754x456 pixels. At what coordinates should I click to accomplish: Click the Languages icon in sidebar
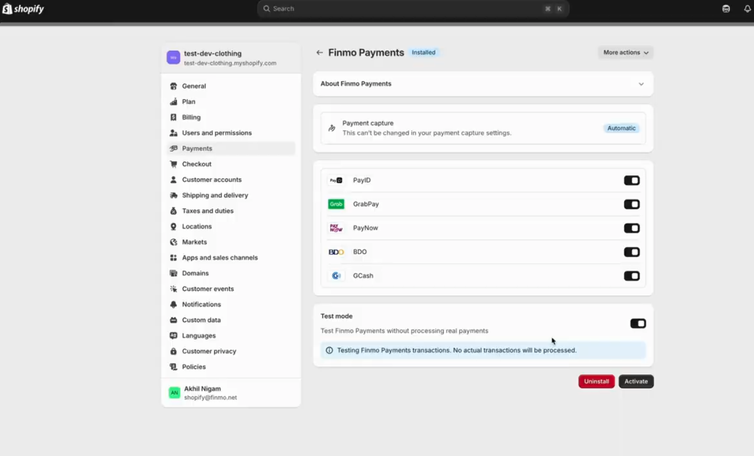click(x=173, y=336)
